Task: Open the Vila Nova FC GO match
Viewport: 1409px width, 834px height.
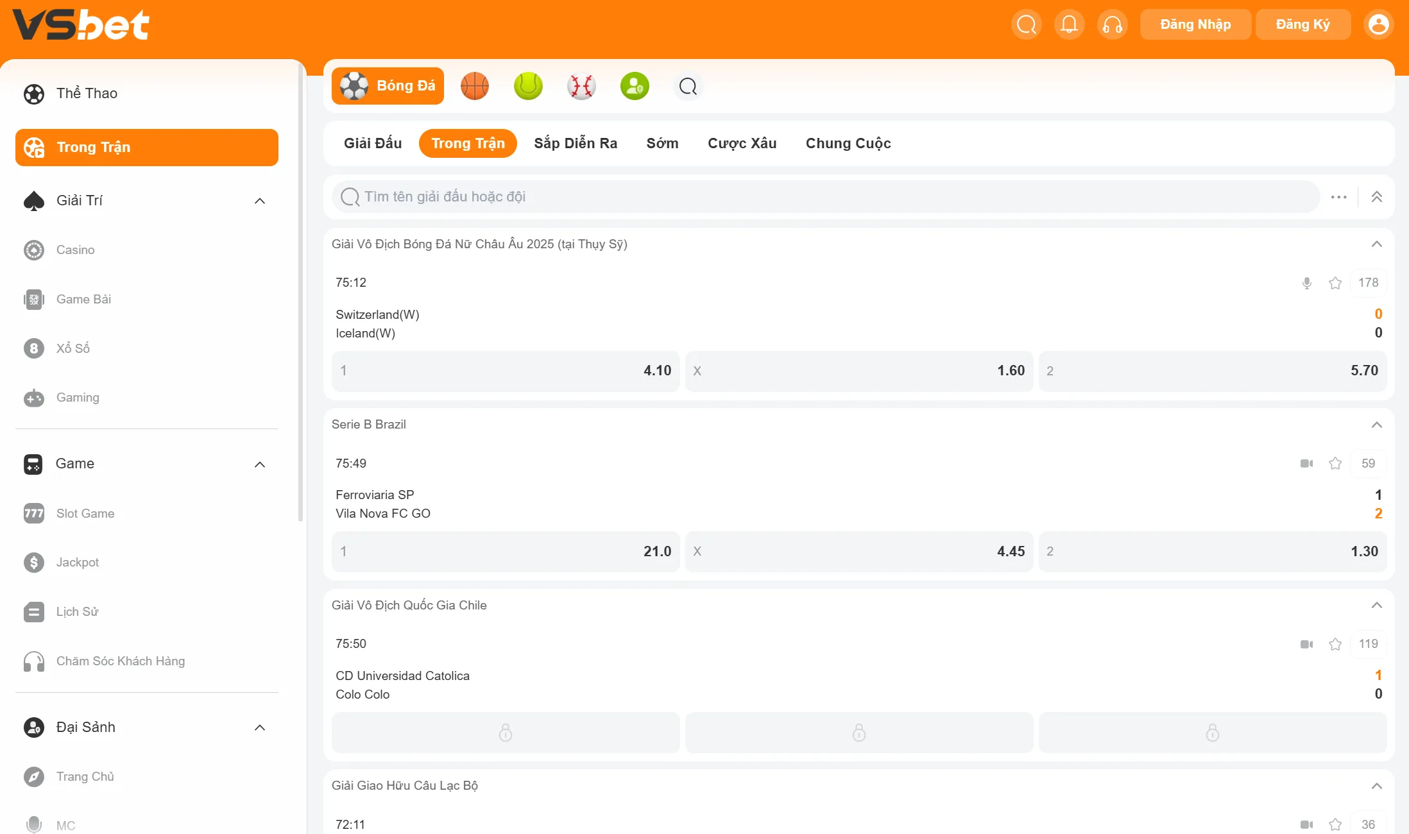Action: (383, 514)
